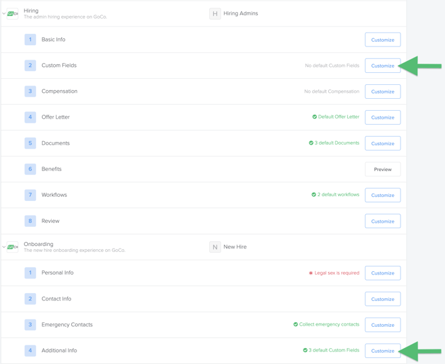This screenshot has width=445, height=364.
Task: Select step 7 badge for Workflows
Action: pos(30,195)
